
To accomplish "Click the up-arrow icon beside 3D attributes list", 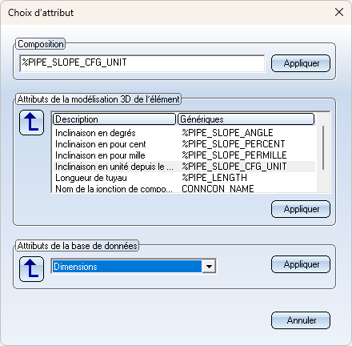I will point(31,123).
